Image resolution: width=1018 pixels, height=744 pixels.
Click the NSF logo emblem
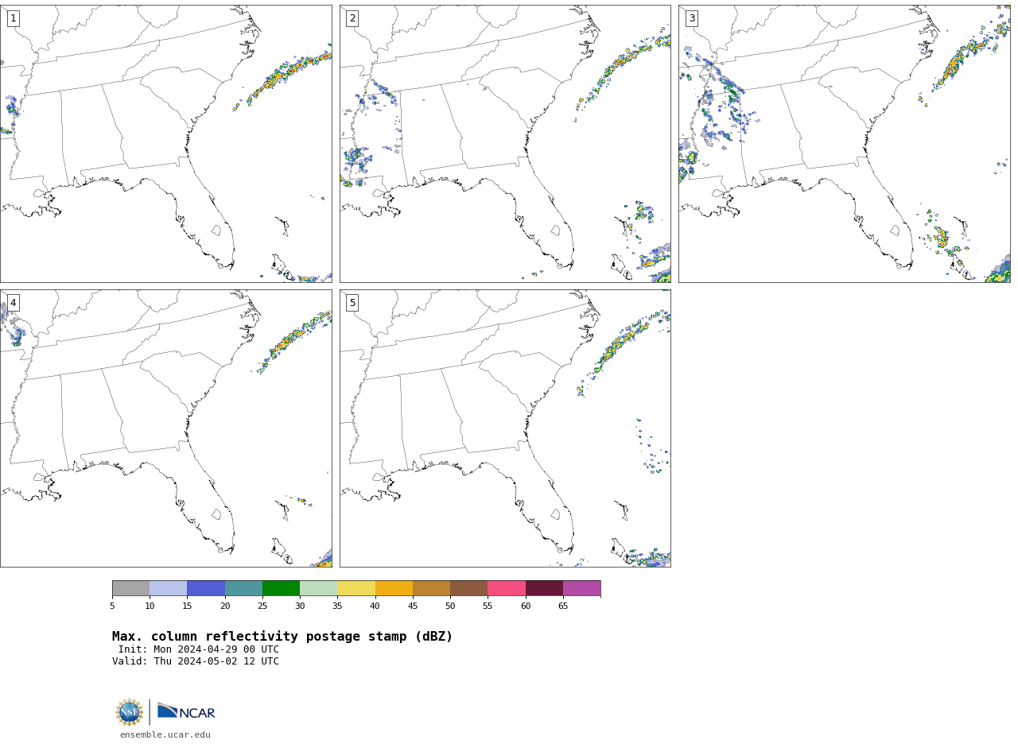click(130, 712)
